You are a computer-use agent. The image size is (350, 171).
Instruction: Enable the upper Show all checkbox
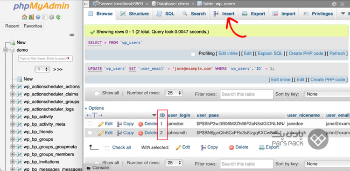[x=97, y=94]
